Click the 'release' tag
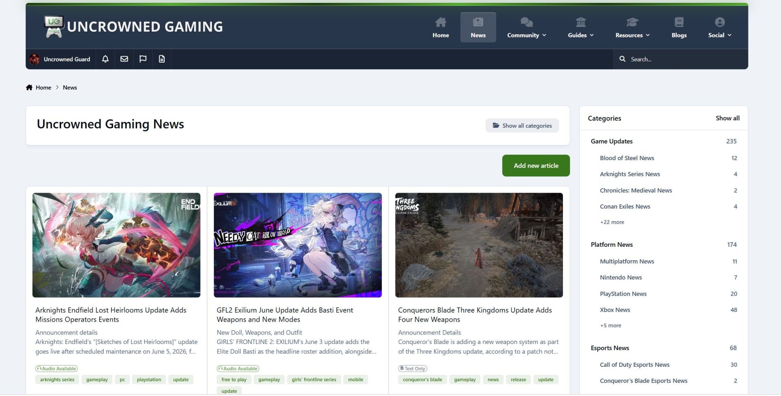781x396 pixels. [x=518, y=380]
